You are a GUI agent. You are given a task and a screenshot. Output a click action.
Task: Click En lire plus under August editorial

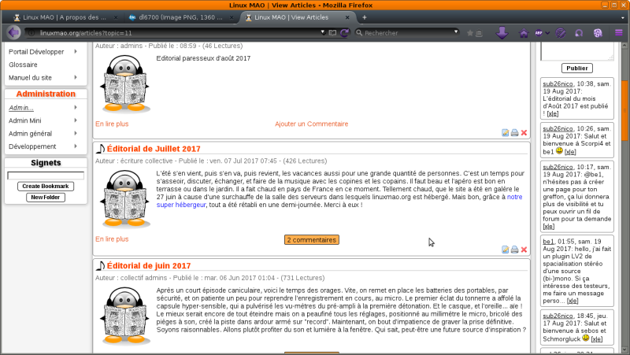tap(112, 124)
